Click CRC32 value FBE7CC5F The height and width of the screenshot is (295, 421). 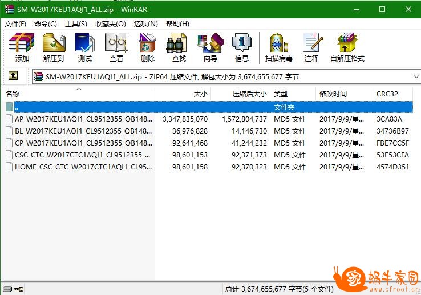(392, 143)
